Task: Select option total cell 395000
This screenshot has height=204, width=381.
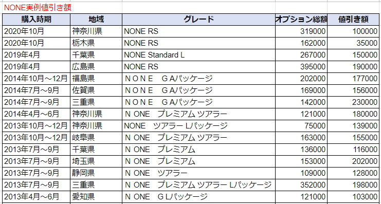Action: click(301, 66)
